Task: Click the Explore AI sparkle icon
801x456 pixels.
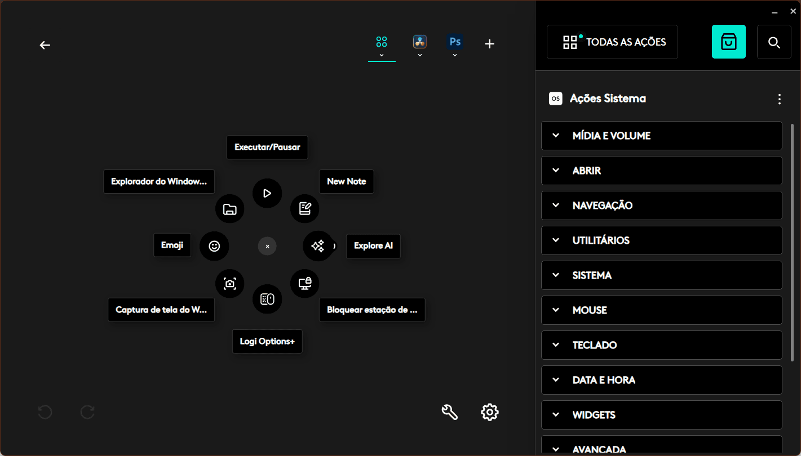Action: [x=318, y=246]
